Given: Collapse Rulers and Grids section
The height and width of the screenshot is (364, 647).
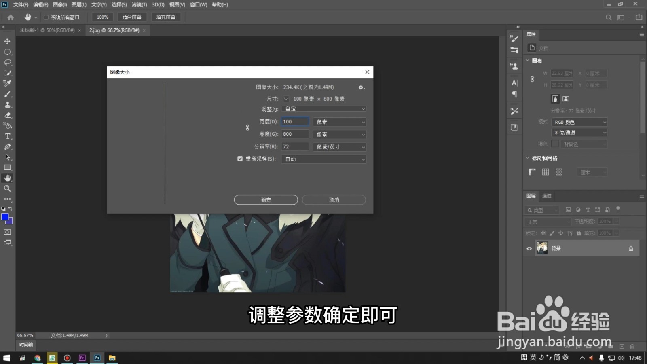Looking at the screenshot, I should tap(527, 158).
